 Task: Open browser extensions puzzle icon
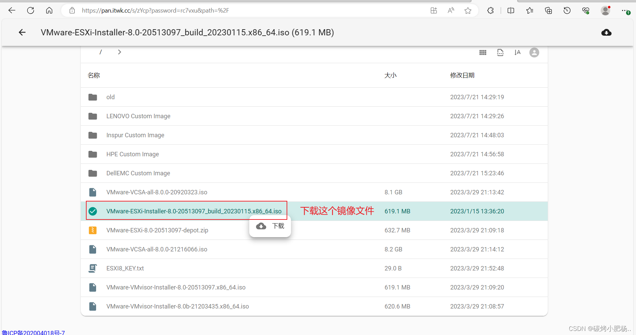point(490,11)
